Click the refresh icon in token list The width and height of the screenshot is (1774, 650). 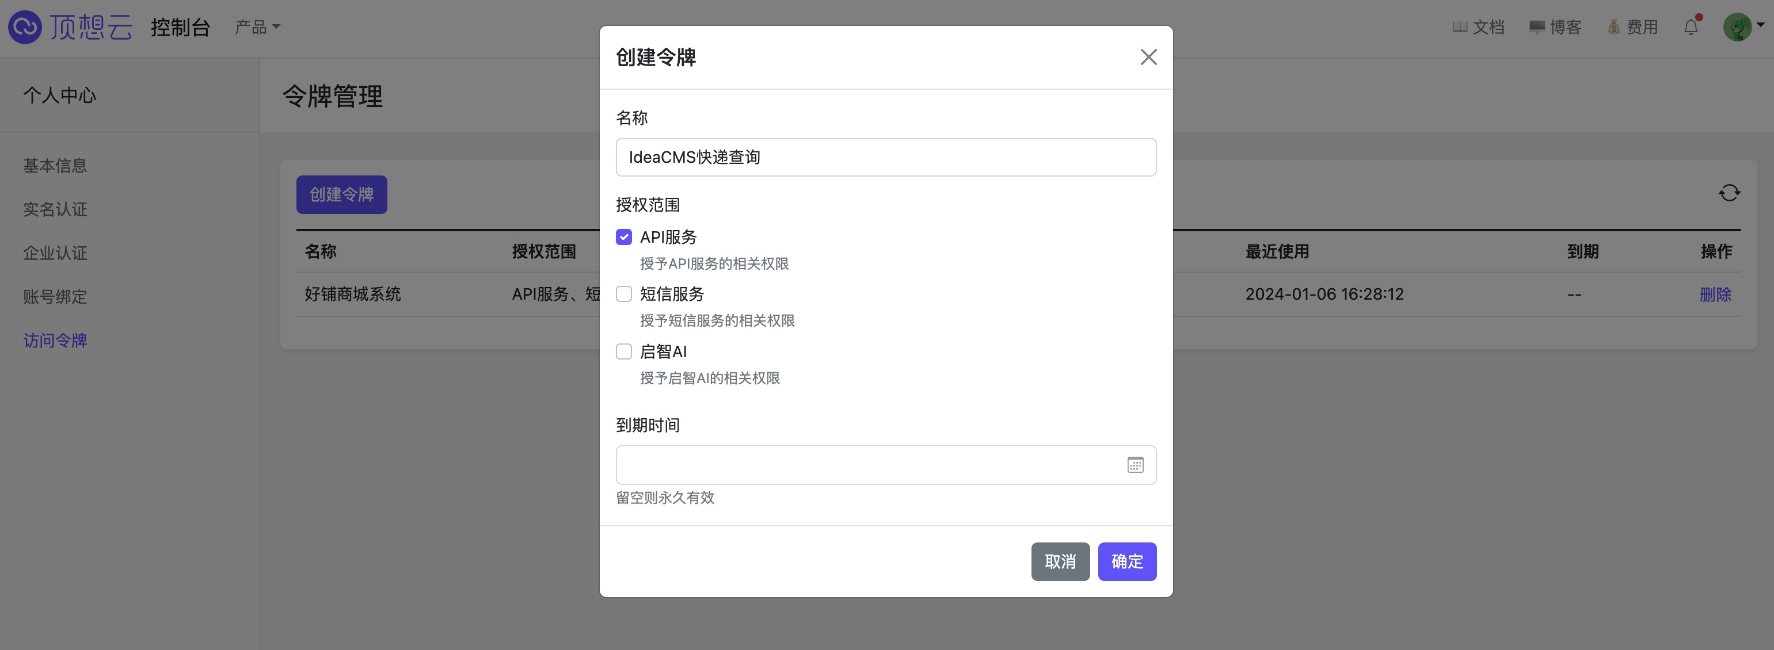tap(1729, 193)
